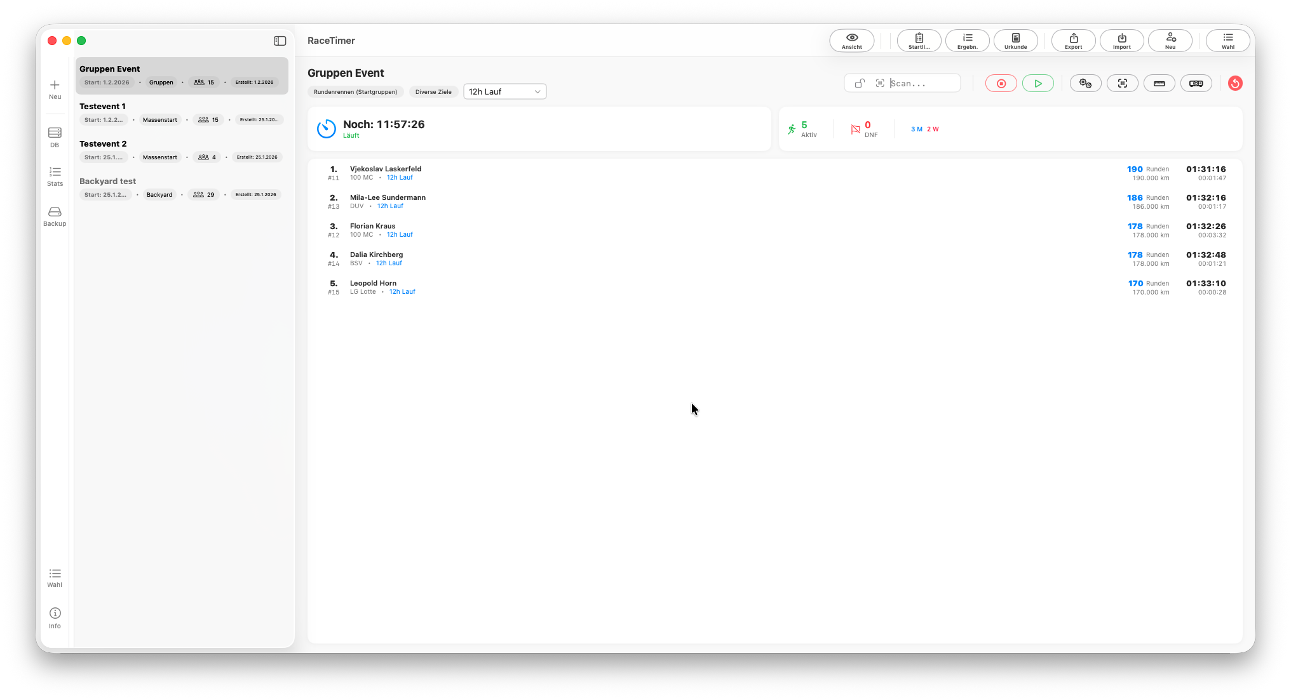
Task: Click the Export toolbar button
Action: point(1073,41)
